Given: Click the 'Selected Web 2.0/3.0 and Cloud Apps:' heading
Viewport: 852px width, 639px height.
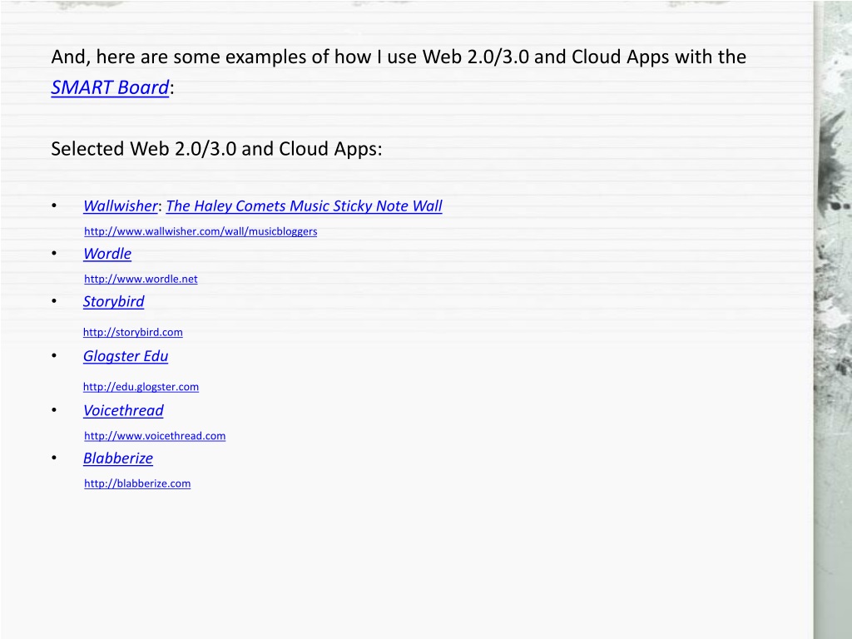Looking at the screenshot, I should tap(217, 149).
